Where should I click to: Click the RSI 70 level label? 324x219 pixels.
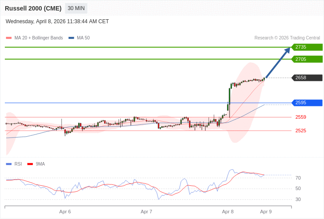[x=298, y=178]
